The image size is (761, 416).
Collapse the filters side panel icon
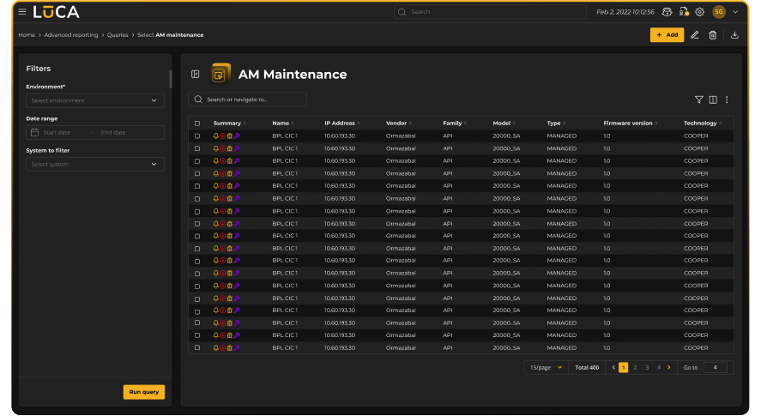point(195,75)
